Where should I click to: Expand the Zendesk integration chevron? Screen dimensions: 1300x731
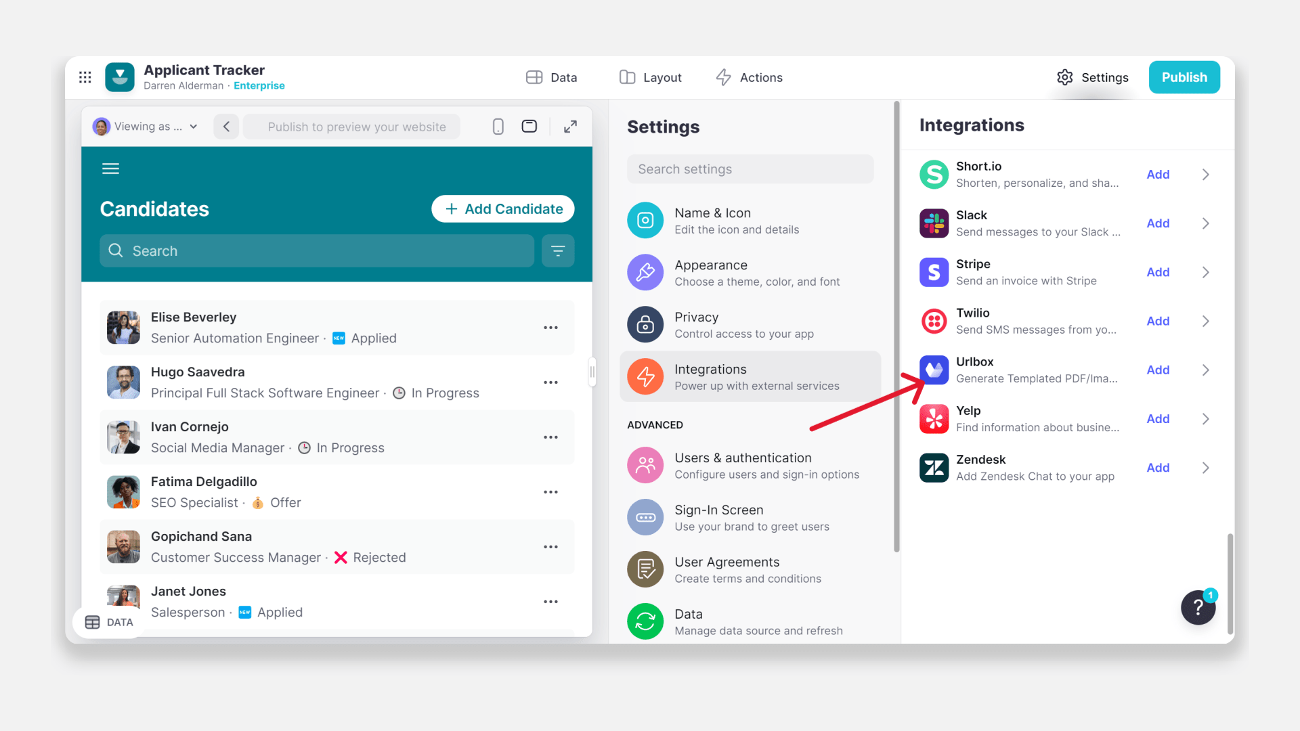pos(1205,467)
